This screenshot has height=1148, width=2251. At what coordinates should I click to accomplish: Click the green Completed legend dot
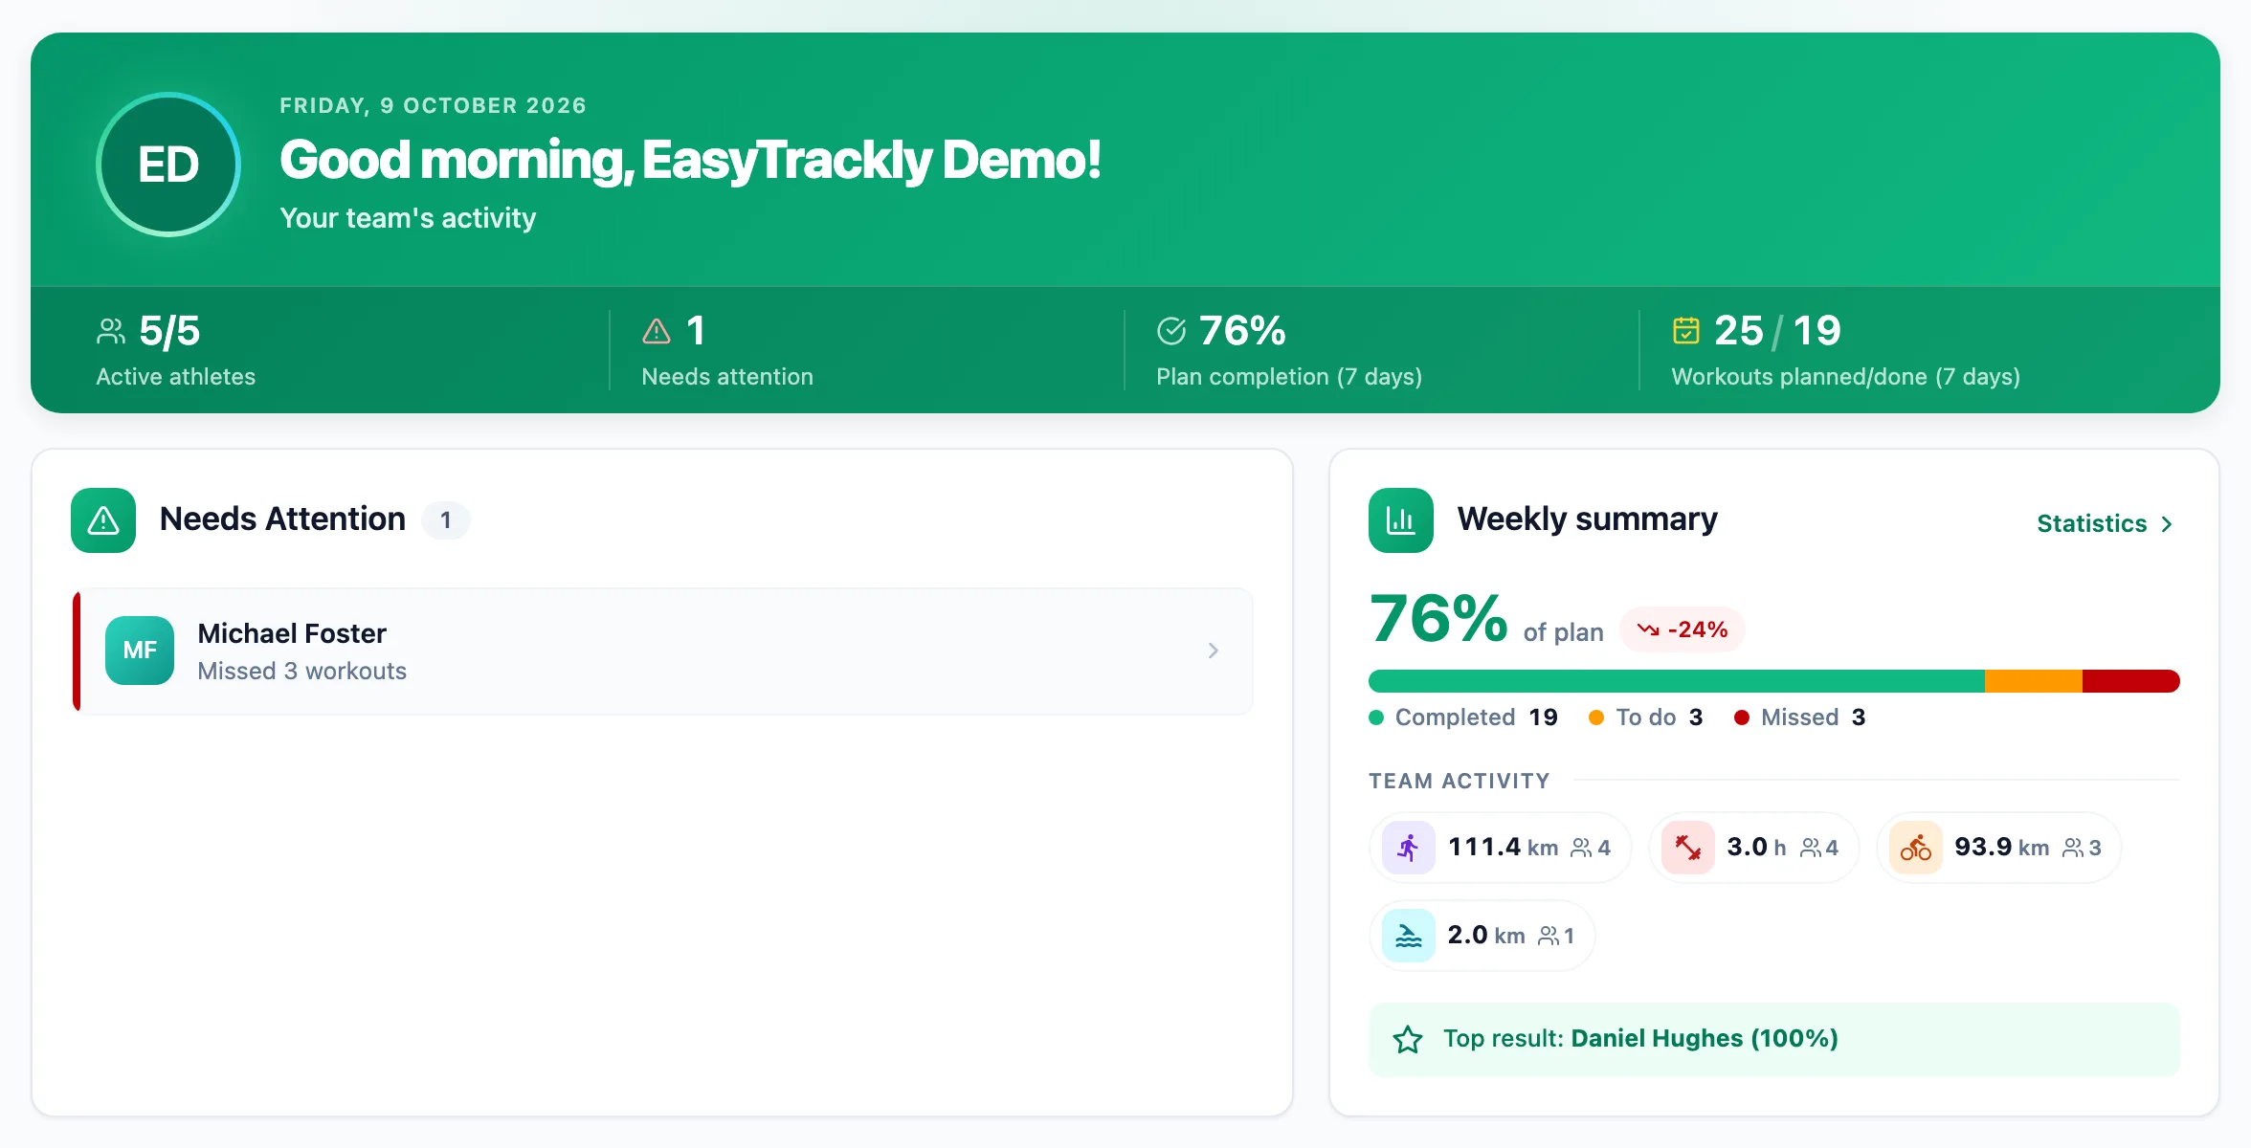(x=1376, y=717)
